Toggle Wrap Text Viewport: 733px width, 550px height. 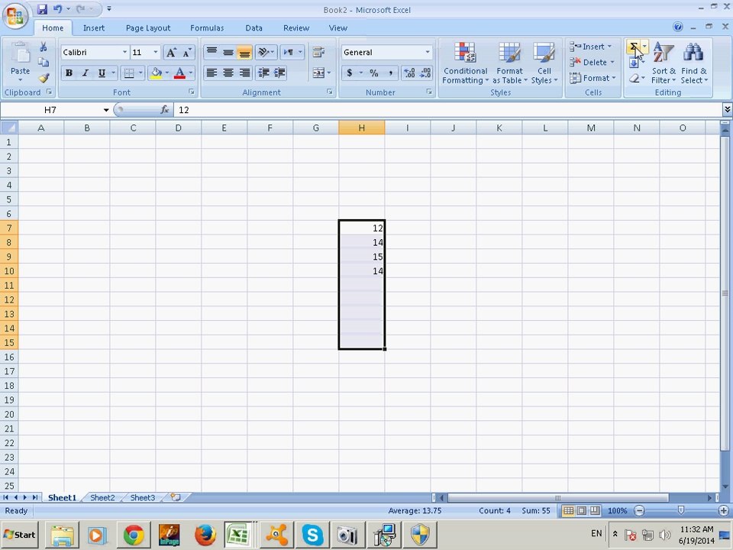click(318, 53)
